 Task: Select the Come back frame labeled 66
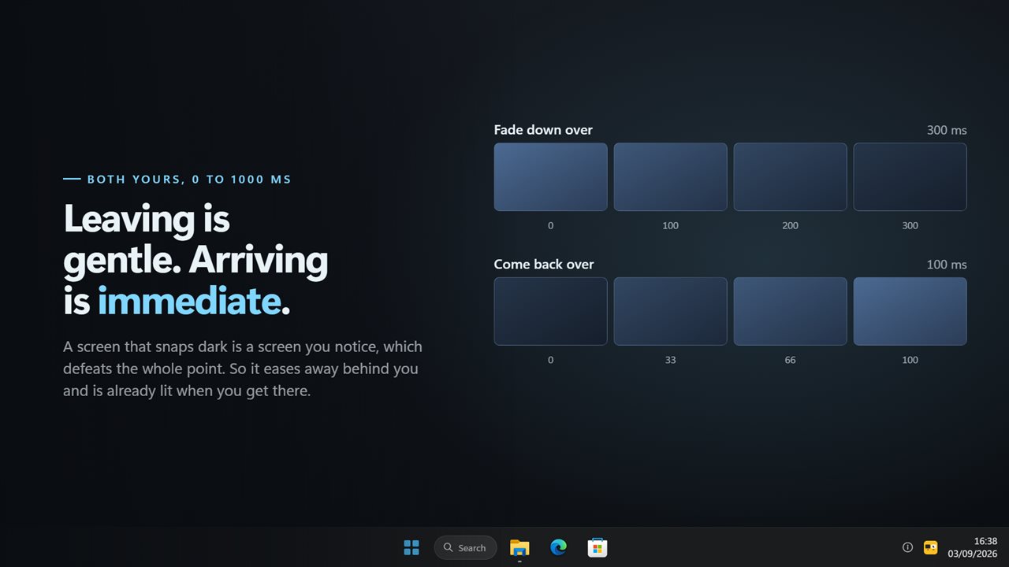click(791, 311)
